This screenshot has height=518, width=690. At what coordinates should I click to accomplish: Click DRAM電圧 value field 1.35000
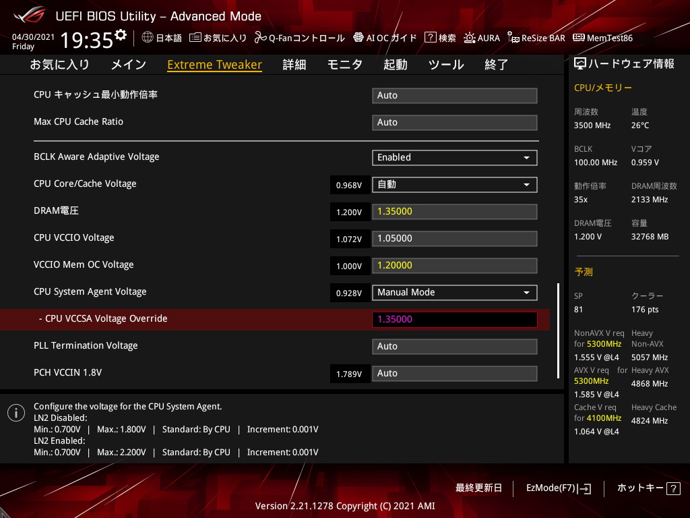point(455,211)
